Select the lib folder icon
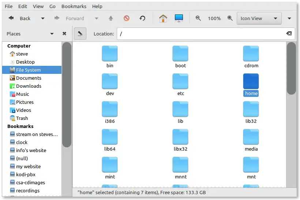The image size is (300, 200). 180,109
